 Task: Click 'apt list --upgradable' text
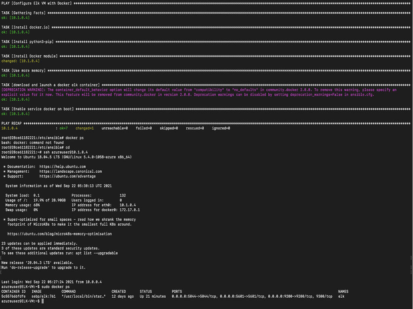pyautogui.click(x=97, y=253)
